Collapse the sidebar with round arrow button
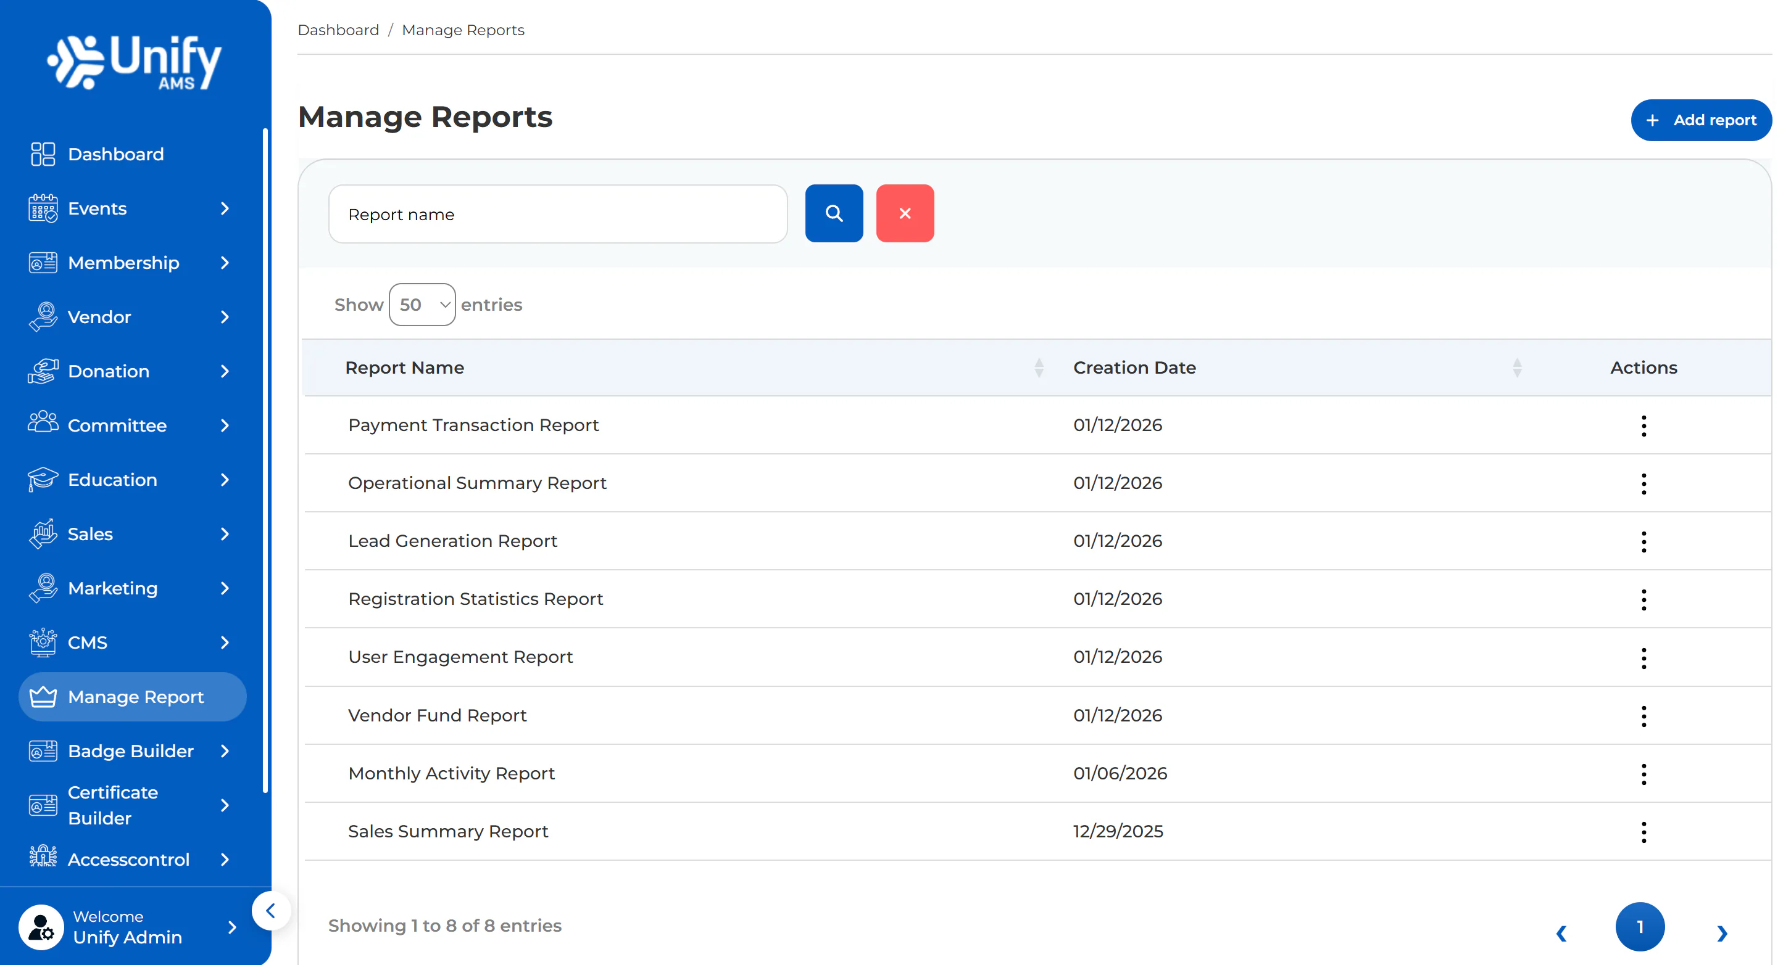Screen dimensions: 1791x965 click(270, 910)
